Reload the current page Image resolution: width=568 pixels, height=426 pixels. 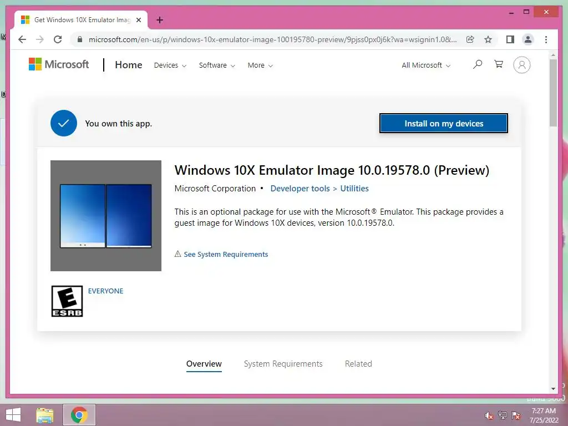[x=58, y=39]
